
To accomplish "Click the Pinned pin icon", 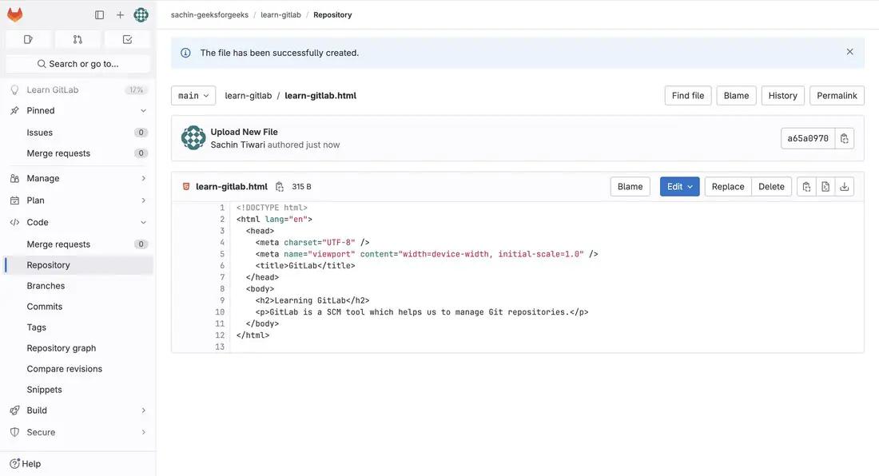I will click(x=14, y=110).
